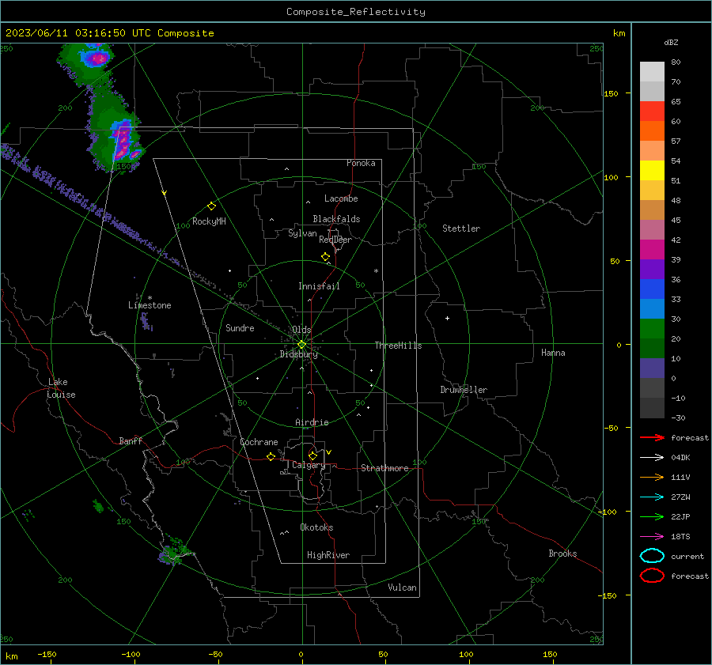Select the yellow 54-51 dBZ swatch
The height and width of the screenshot is (665, 712).
click(652, 171)
